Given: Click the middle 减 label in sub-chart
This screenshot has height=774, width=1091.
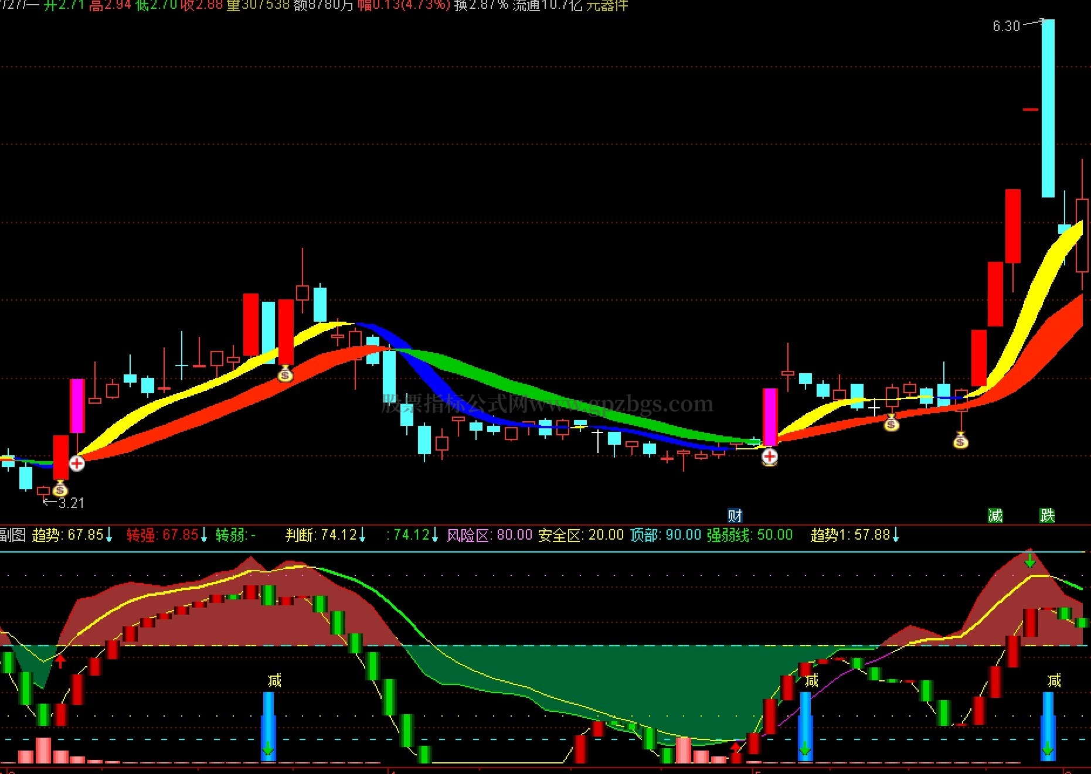Looking at the screenshot, I should coord(811,681).
